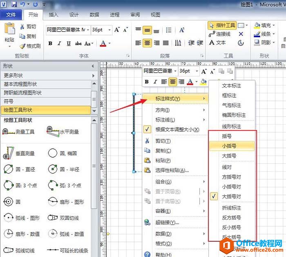The height and width of the screenshot is (257, 286).
Task: Select Text (文本) tool
Action: coord(217,42)
